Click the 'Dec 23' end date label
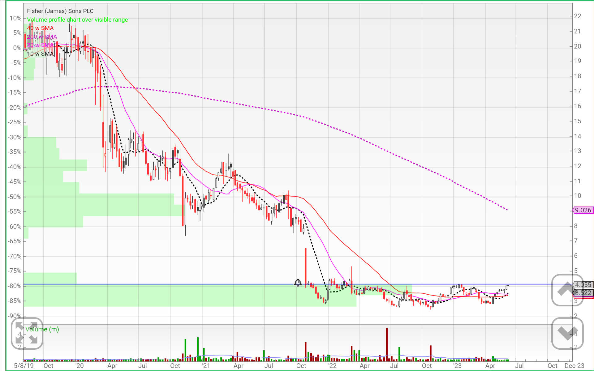594x371 pixels. tap(574, 366)
